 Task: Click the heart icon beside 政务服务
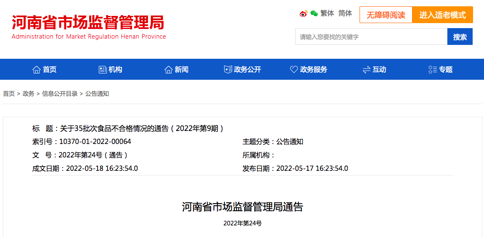[294, 70]
